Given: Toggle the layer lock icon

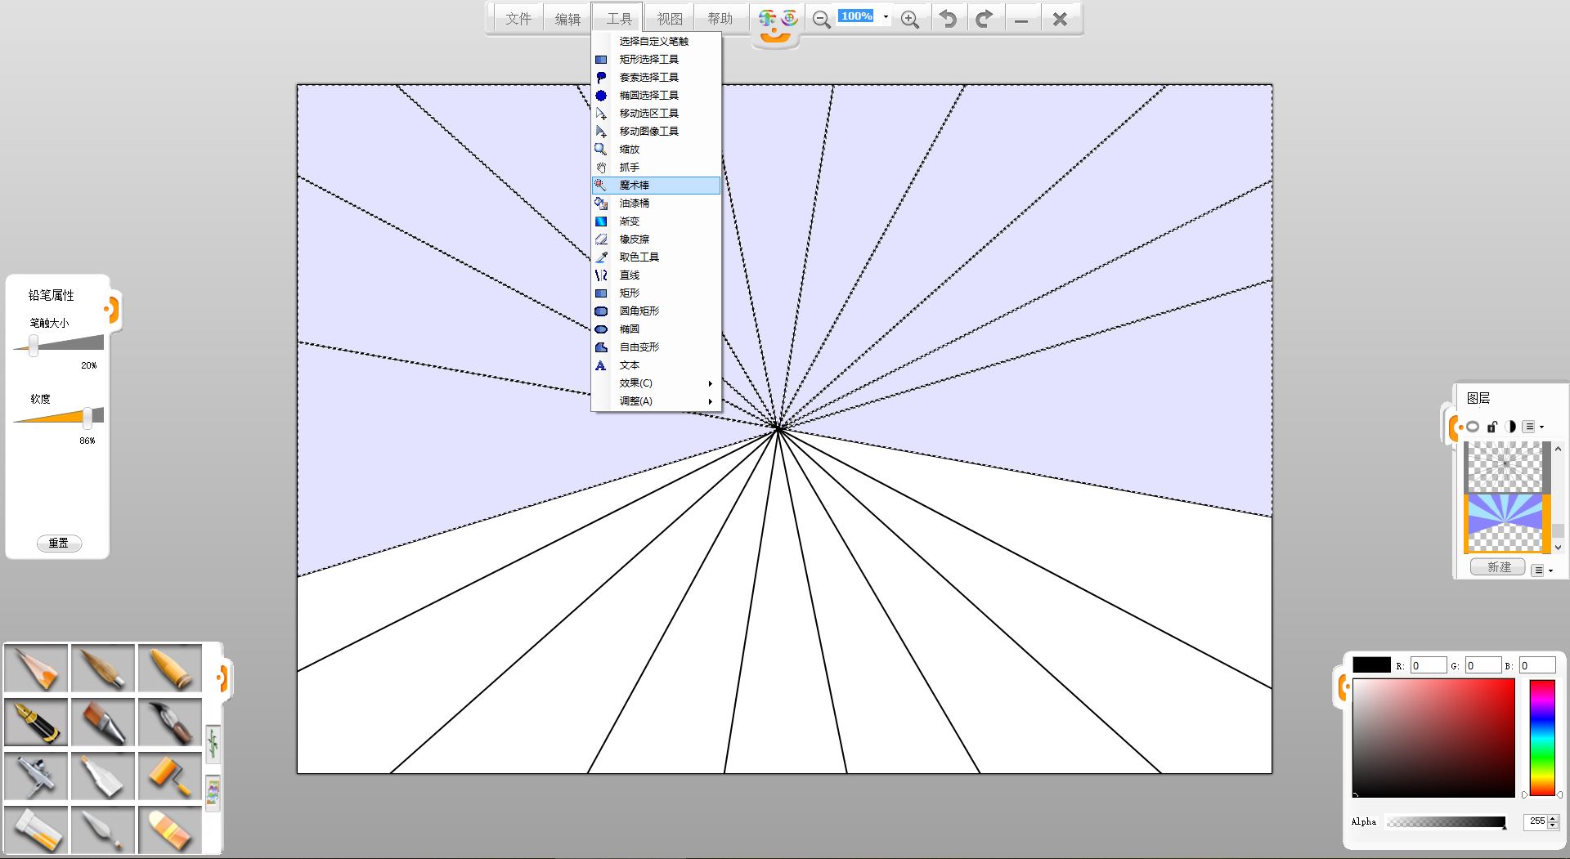Looking at the screenshot, I should coord(1491,427).
